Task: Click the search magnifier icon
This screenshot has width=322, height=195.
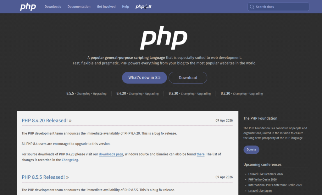Action: [252, 7]
